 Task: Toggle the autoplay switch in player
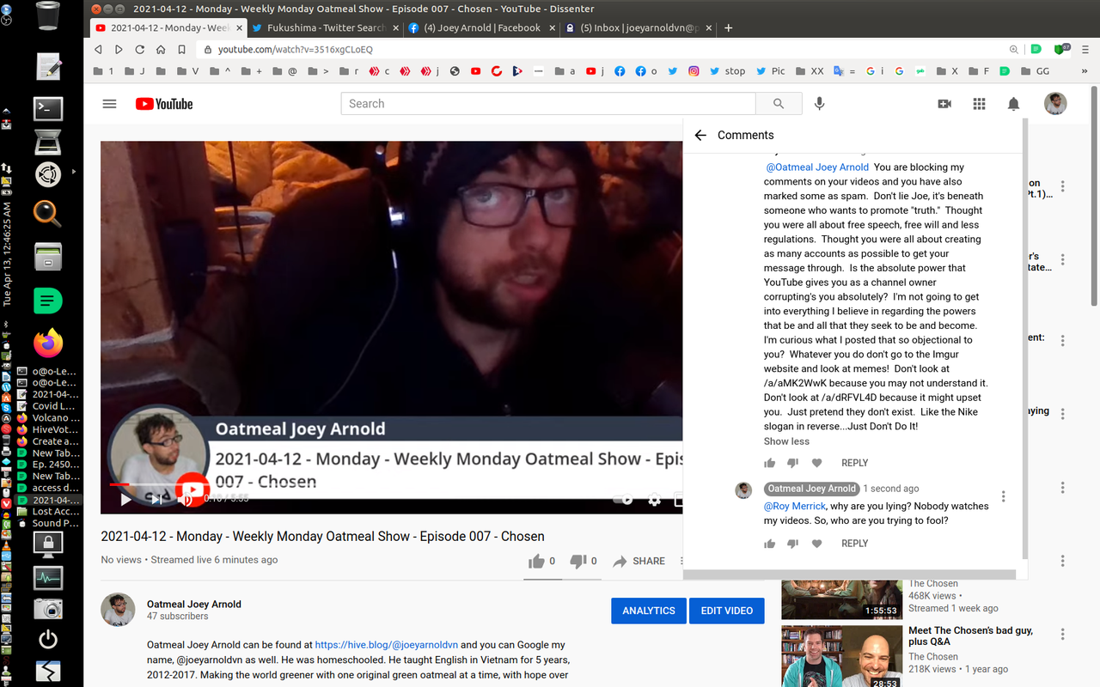coord(624,499)
